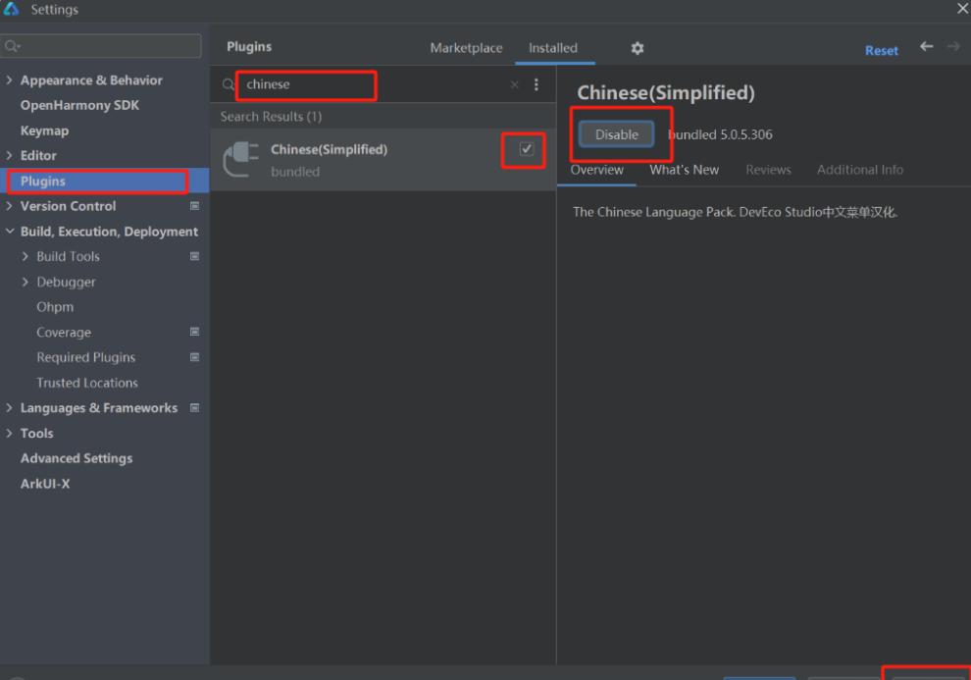Expand the Editor section
The height and width of the screenshot is (680, 971).
(x=9, y=155)
